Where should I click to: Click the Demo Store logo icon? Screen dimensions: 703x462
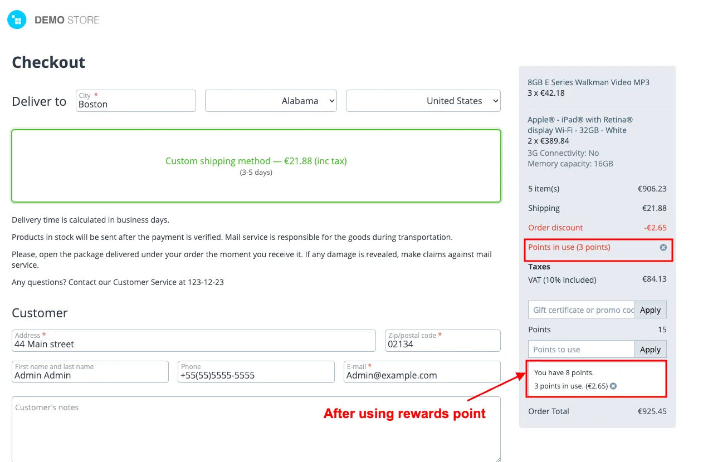[17, 20]
